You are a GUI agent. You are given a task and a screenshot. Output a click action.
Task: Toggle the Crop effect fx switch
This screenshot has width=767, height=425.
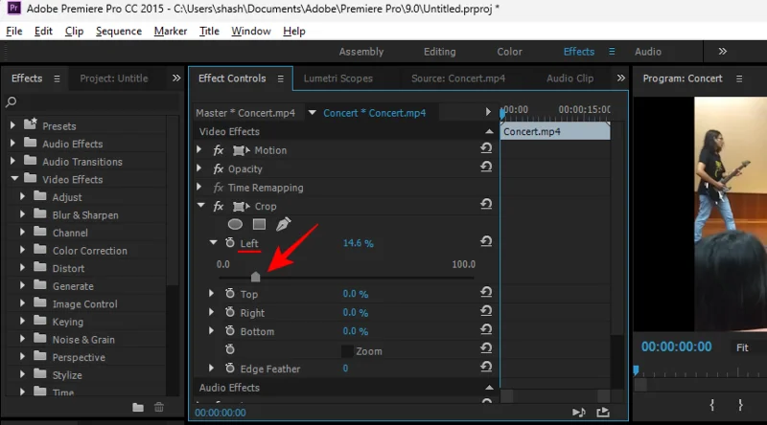coord(219,206)
